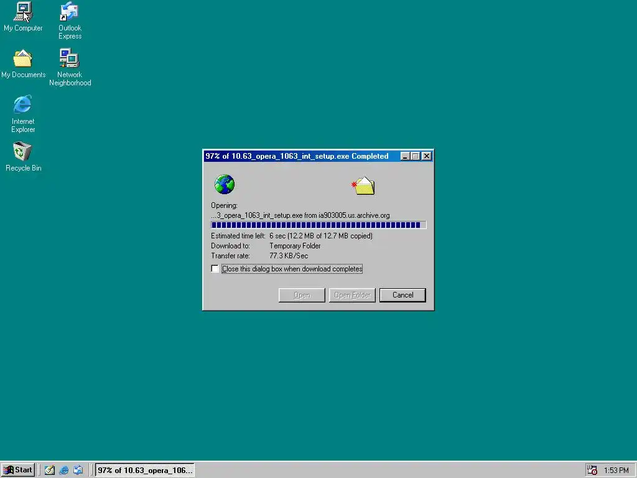The height and width of the screenshot is (478, 637).
Task: Open the Start menu
Action: click(18, 470)
